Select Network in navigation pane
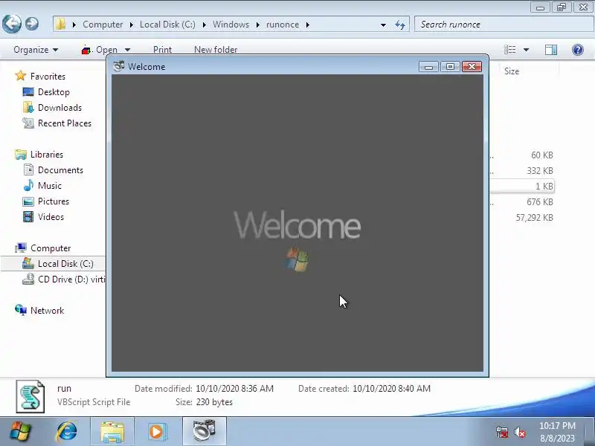595x446 pixels. [x=39, y=311]
